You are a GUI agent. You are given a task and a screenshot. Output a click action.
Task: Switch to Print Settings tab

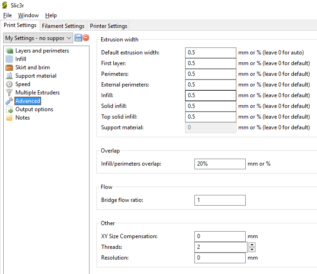click(x=20, y=25)
